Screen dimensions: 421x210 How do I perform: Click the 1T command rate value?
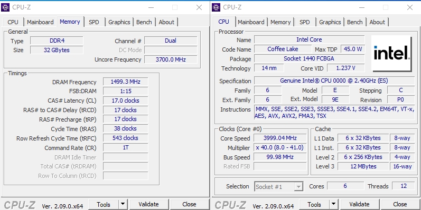click(x=125, y=147)
